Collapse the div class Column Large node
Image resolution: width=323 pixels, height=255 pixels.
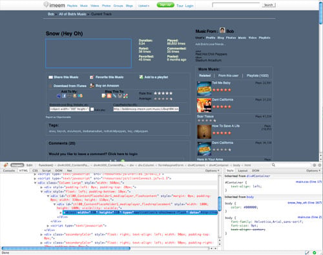click(x=35, y=183)
